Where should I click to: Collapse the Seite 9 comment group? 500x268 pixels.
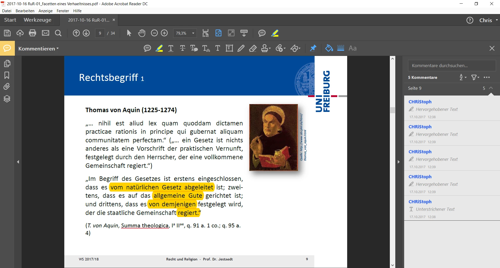tap(491, 88)
